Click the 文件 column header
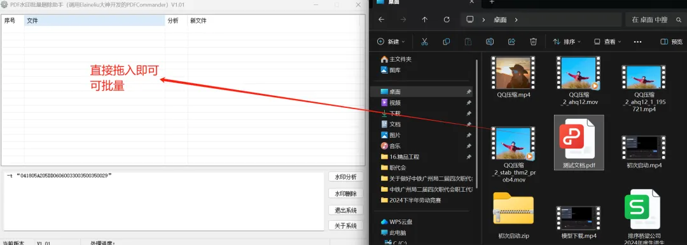 (x=95, y=20)
